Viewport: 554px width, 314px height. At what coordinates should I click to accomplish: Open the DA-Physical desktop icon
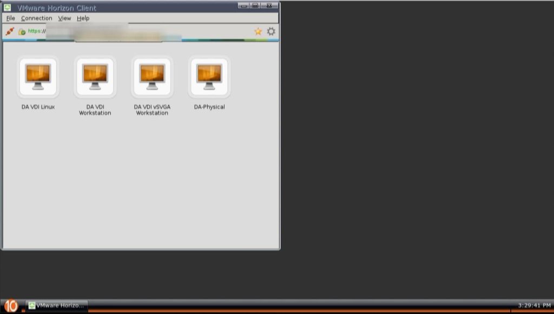pyautogui.click(x=209, y=77)
